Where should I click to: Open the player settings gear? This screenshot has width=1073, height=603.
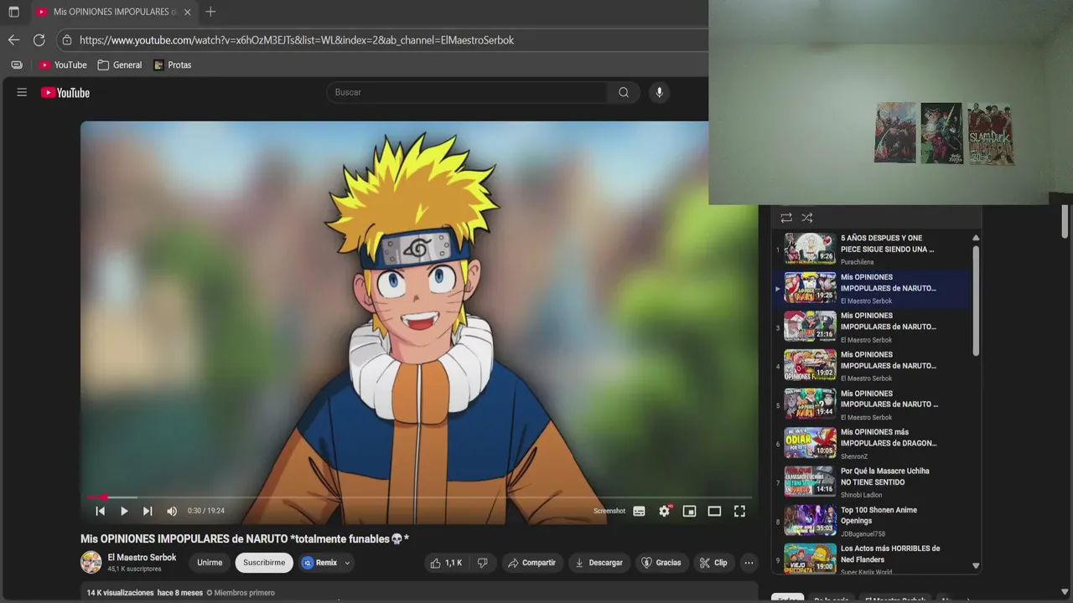click(x=665, y=511)
